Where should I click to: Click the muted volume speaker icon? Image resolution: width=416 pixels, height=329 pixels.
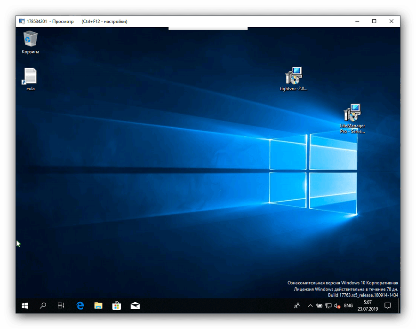click(x=337, y=305)
